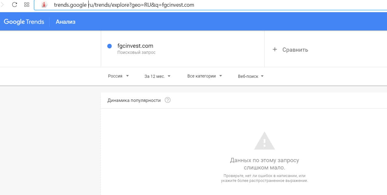Open the Веб-поиск search type dropdown
387x195 pixels.
click(251, 76)
